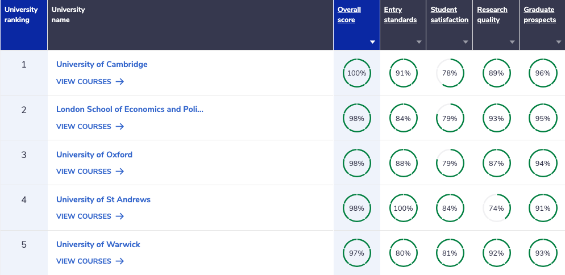View courses for University of Oxford
Viewport: 565px width, 275px height.
click(x=90, y=171)
